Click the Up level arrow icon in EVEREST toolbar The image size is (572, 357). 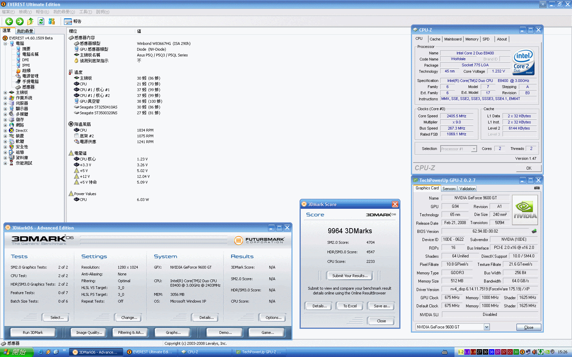[30, 21]
